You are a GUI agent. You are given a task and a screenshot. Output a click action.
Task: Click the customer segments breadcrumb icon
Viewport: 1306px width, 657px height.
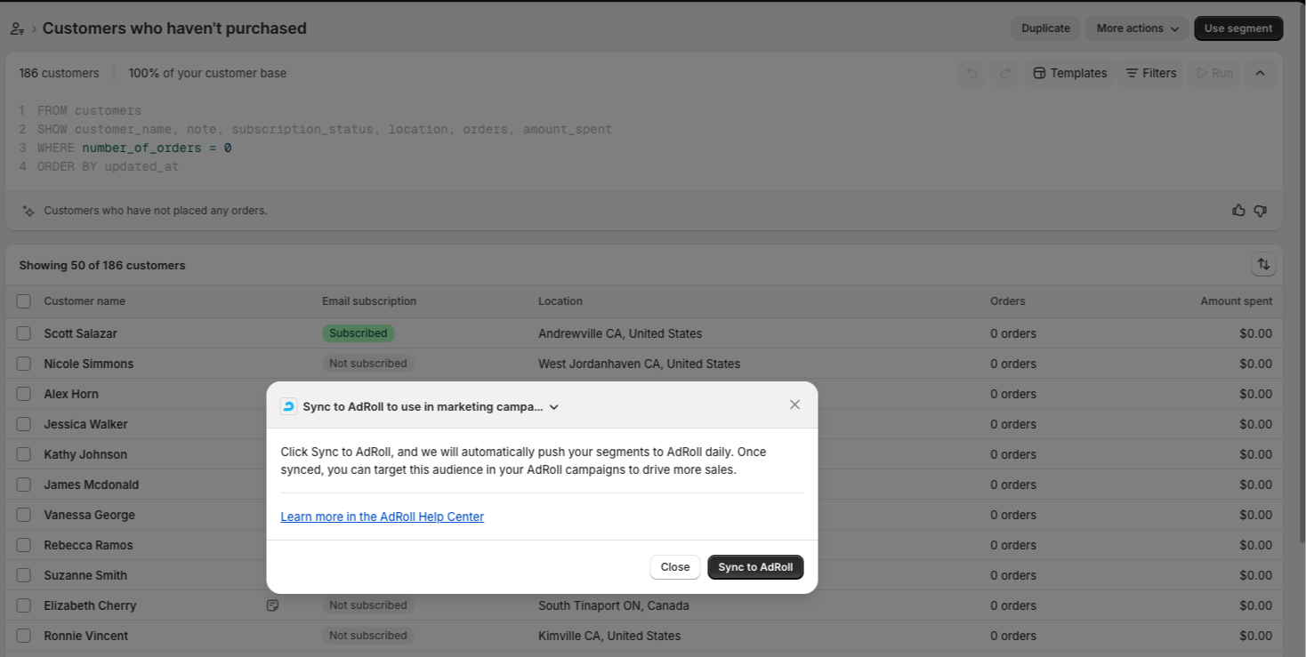click(17, 28)
